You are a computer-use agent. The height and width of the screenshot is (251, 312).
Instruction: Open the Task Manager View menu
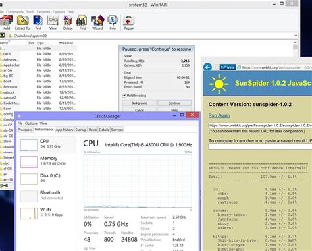(x=43, y=123)
